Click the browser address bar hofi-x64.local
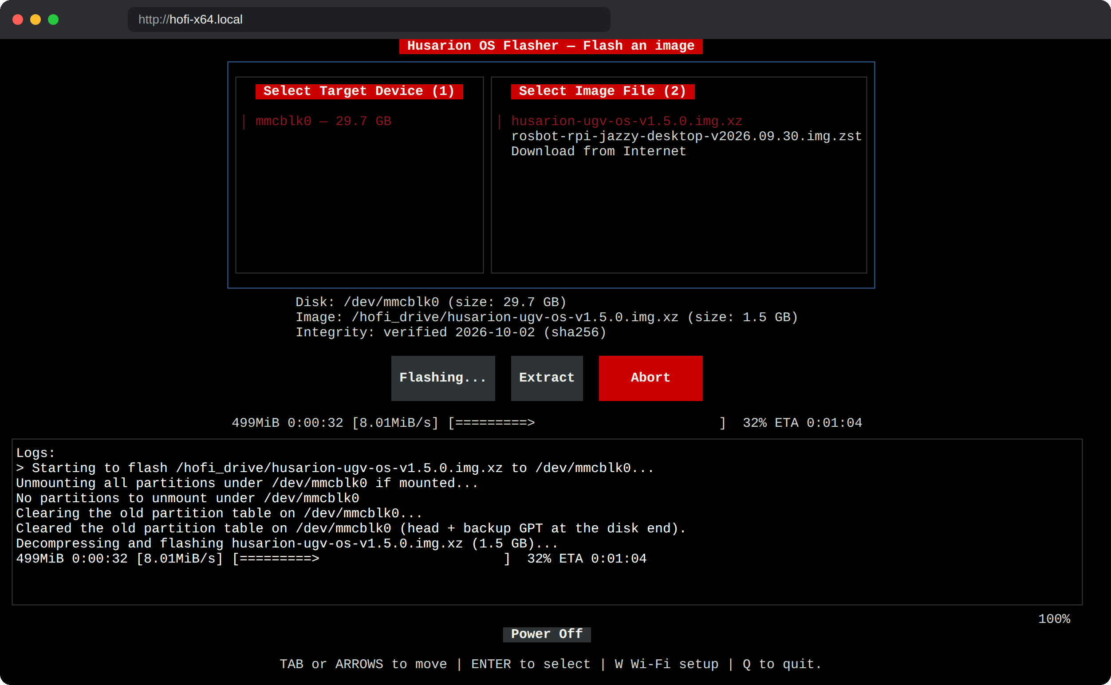The image size is (1111, 685). tap(369, 20)
